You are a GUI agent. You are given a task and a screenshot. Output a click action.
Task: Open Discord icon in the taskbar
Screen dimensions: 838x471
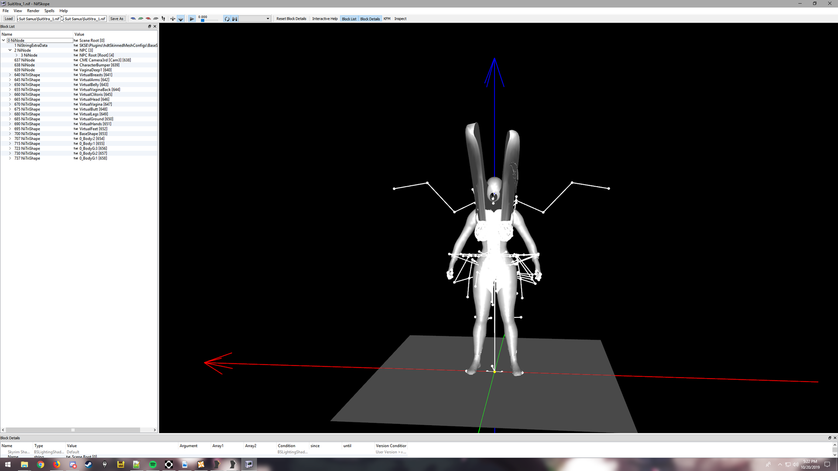coord(73,464)
